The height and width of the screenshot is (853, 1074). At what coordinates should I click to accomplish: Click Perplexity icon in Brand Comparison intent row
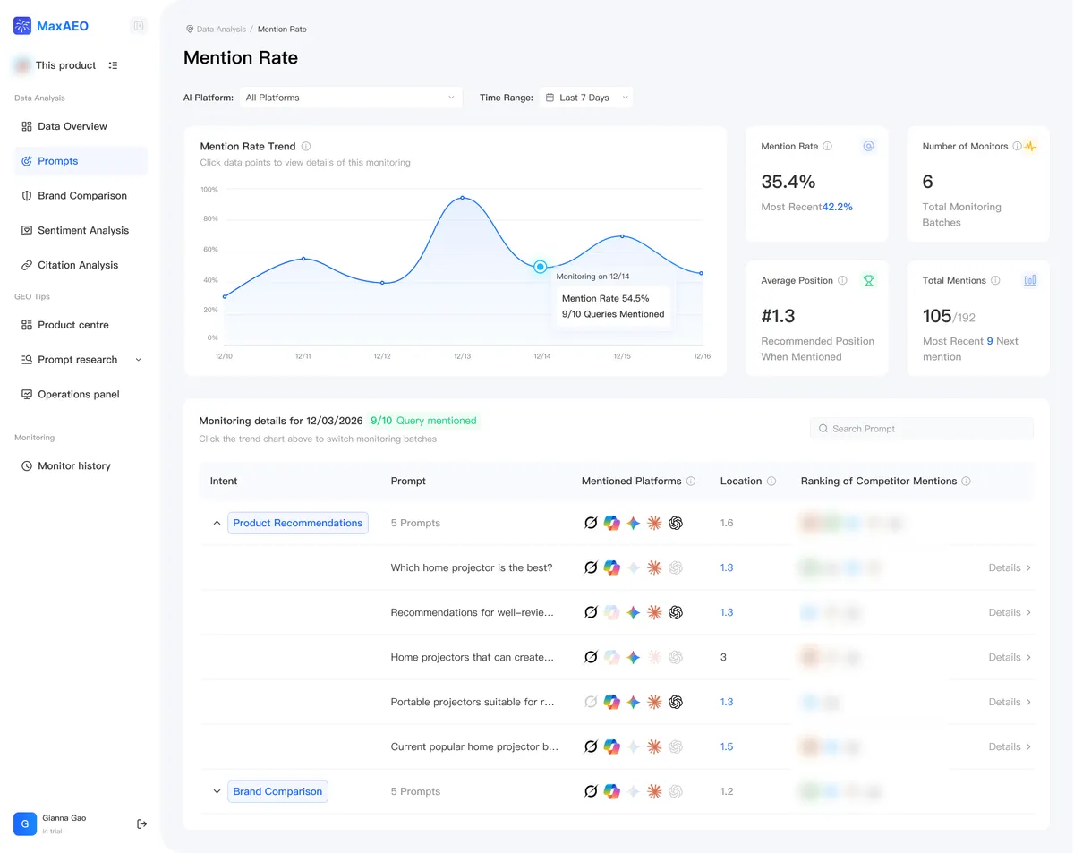click(x=591, y=791)
